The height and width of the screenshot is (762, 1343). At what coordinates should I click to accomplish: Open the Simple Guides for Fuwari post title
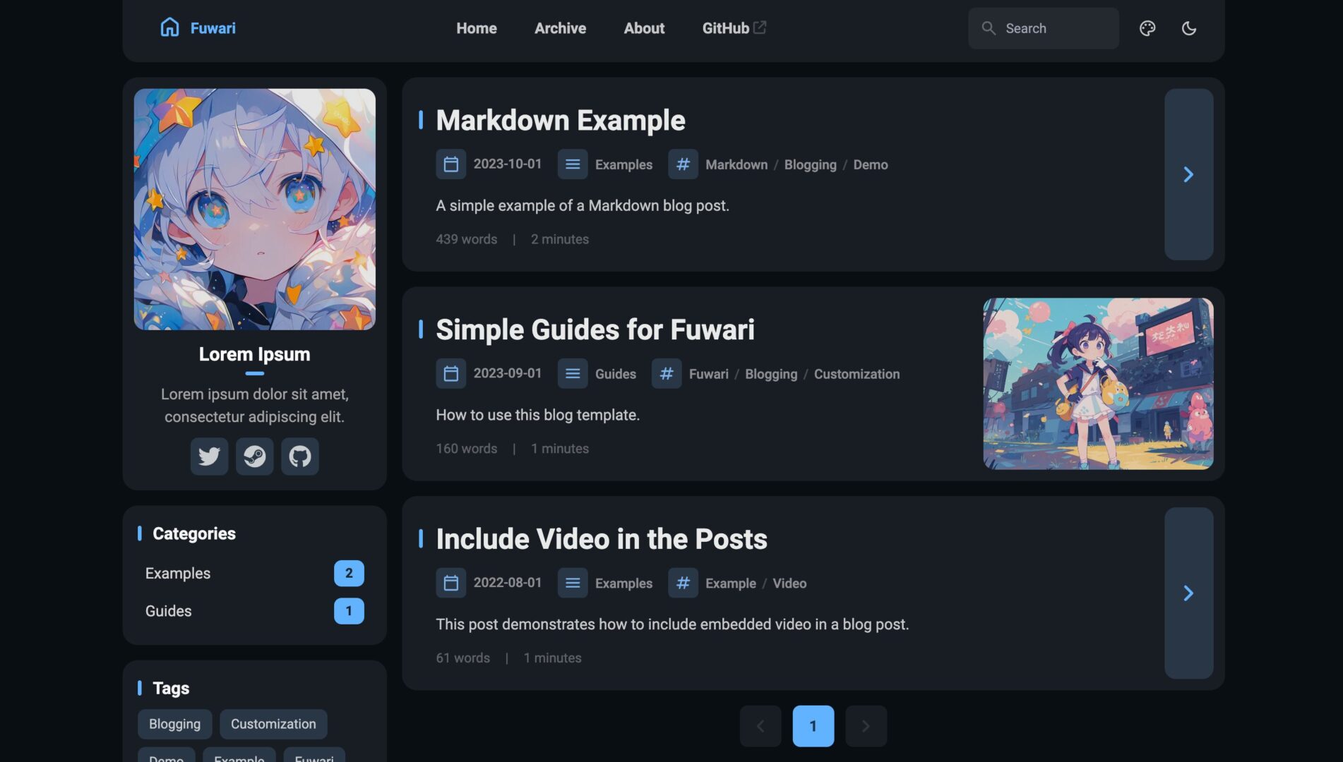[x=595, y=329]
